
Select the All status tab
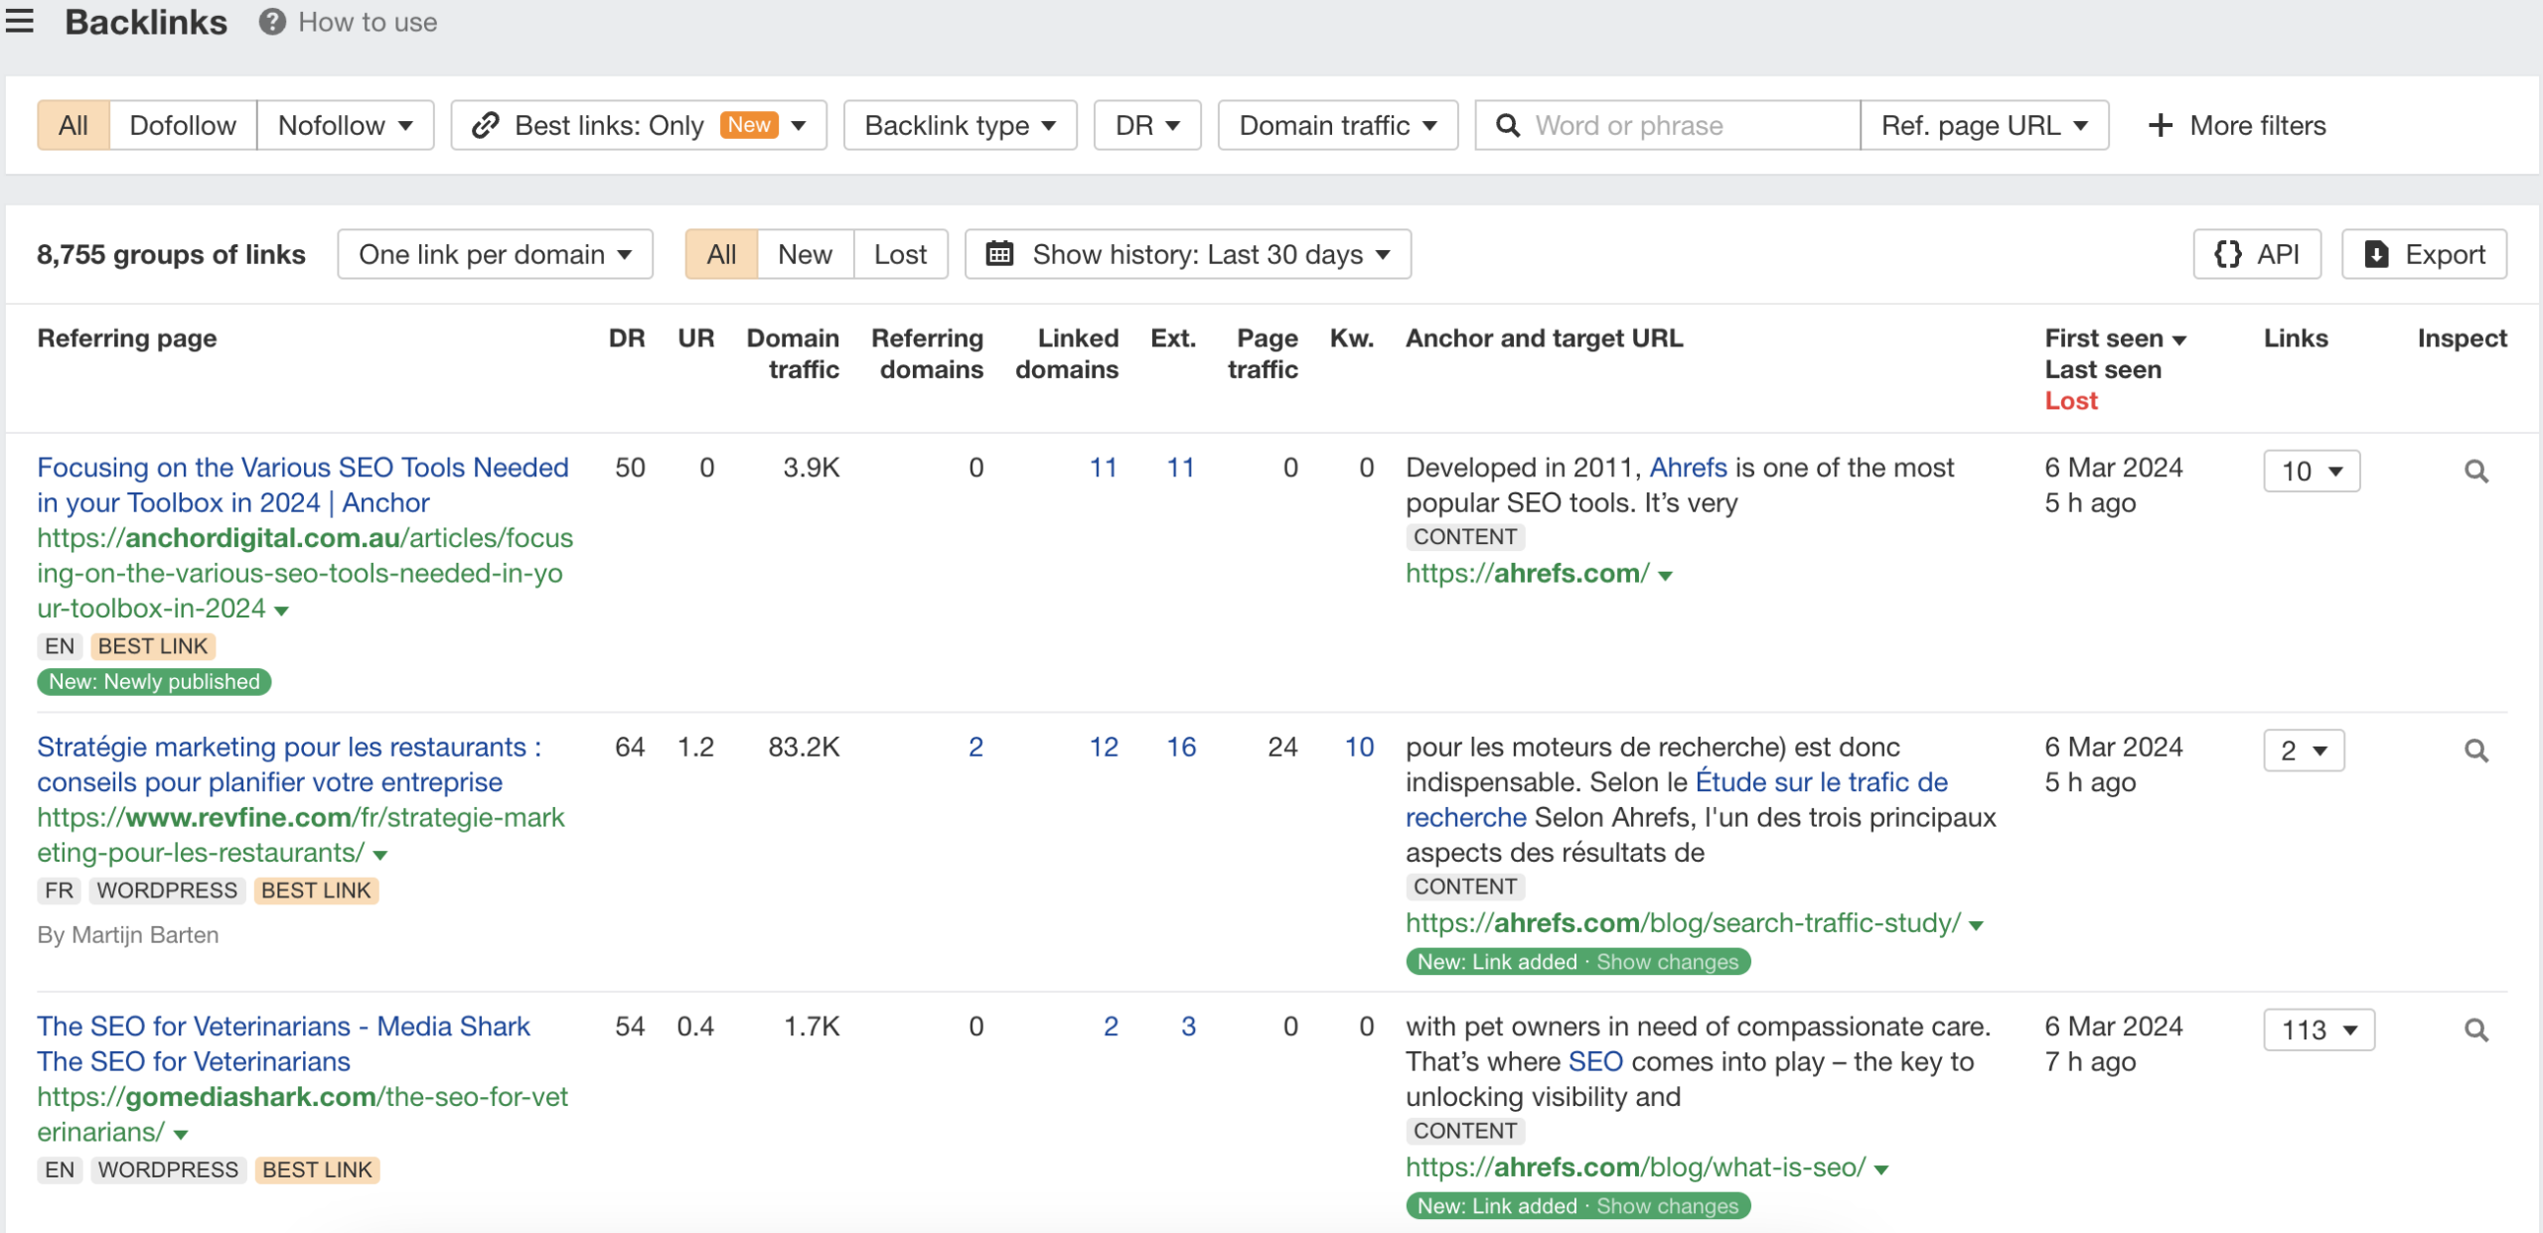(x=721, y=254)
